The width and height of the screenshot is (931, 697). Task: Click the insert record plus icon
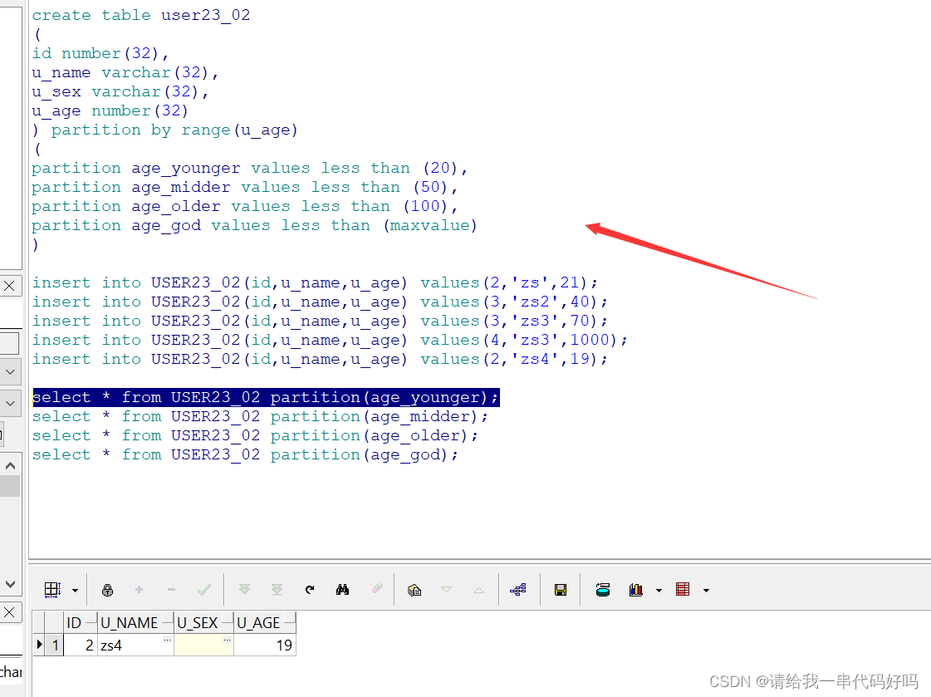[x=139, y=590]
